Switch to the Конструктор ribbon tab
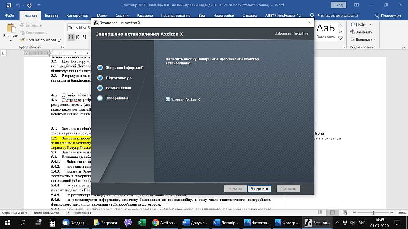 click(x=77, y=16)
